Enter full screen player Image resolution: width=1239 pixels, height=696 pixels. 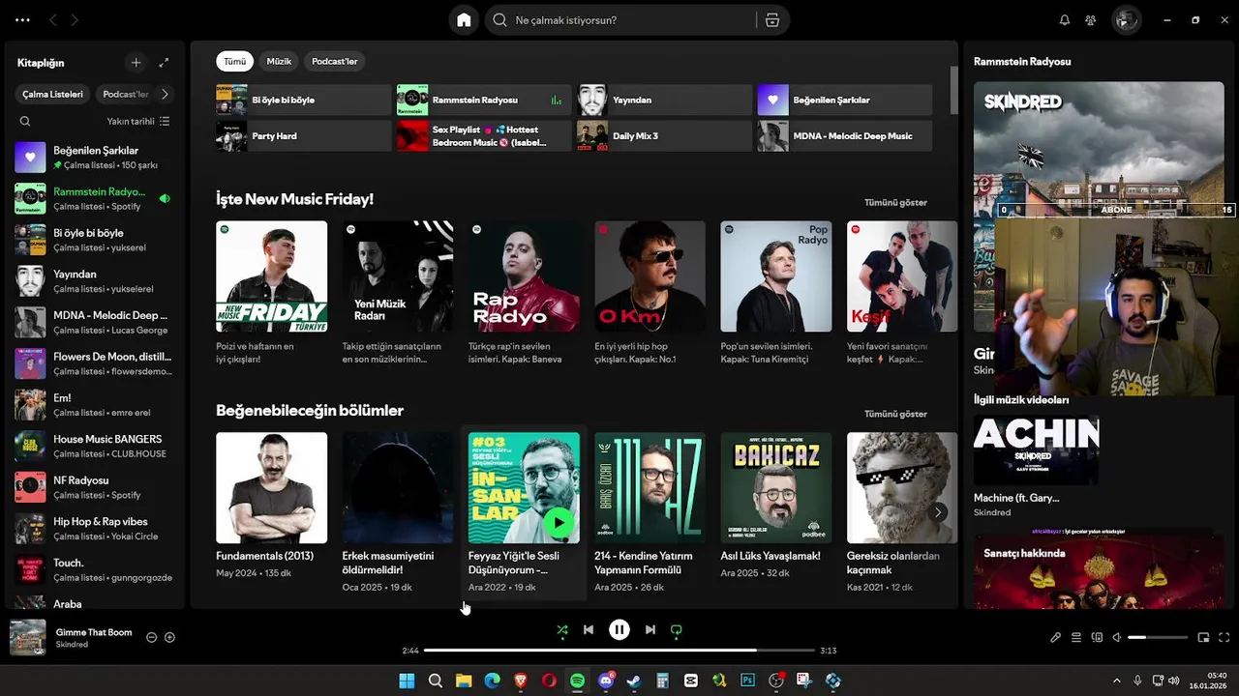[x=1224, y=637]
